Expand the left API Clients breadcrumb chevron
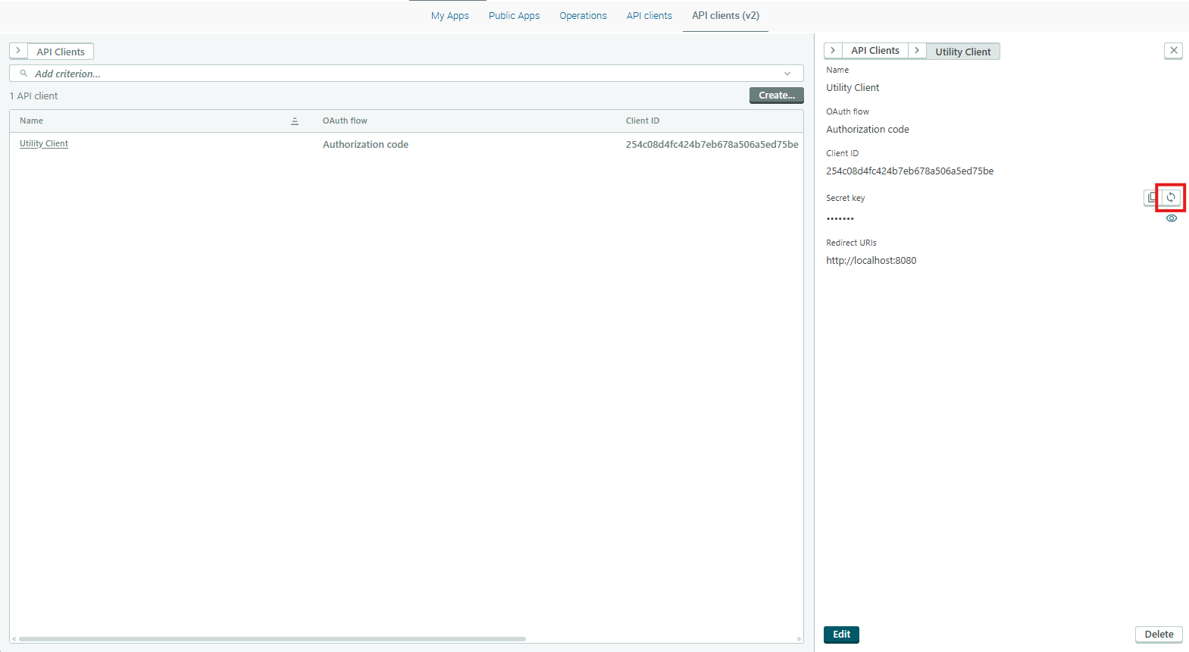 [x=18, y=51]
